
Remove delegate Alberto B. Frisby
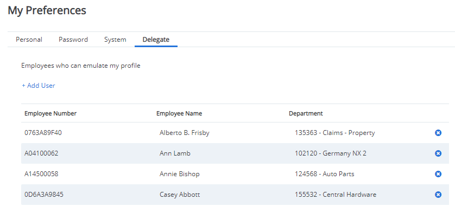[x=438, y=133]
